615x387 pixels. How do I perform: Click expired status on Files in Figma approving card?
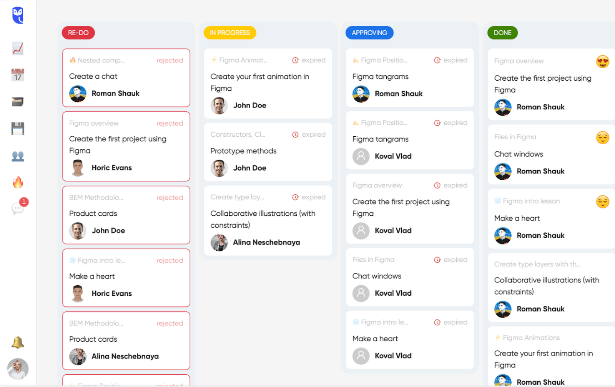(x=451, y=260)
